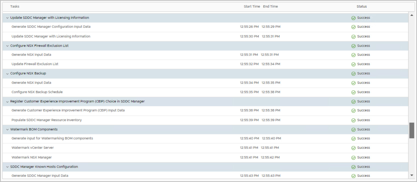Collapse the Configure NSX Backup group
This screenshot has width=417, height=182.
tap(7, 74)
